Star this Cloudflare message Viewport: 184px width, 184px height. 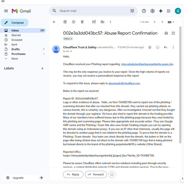(x=150, y=47)
